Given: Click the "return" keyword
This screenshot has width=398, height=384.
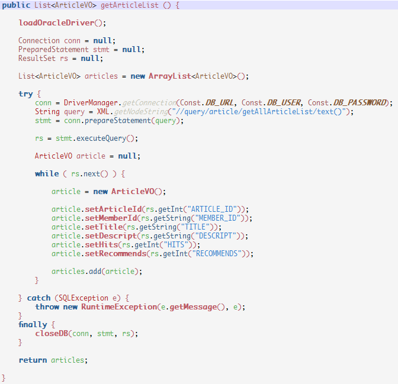Looking at the screenshot, I should (x=33, y=360).
